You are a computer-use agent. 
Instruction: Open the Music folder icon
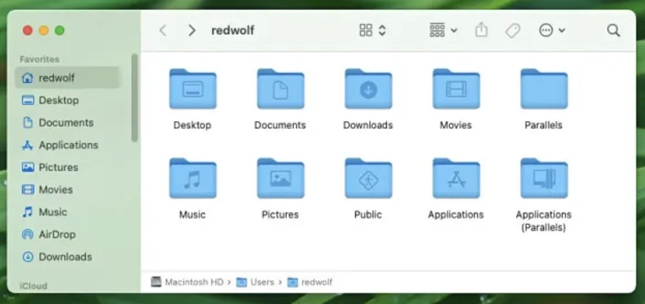[x=192, y=178]
